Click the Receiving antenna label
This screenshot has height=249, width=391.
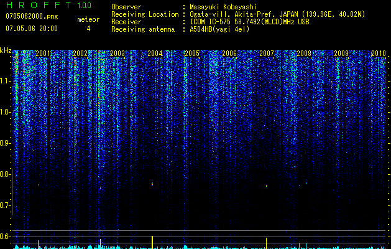pyautogui.click(x=143, y=29)
